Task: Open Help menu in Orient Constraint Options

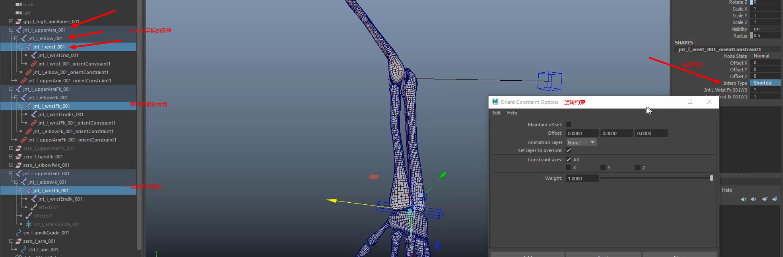Action: coord(512,113)
